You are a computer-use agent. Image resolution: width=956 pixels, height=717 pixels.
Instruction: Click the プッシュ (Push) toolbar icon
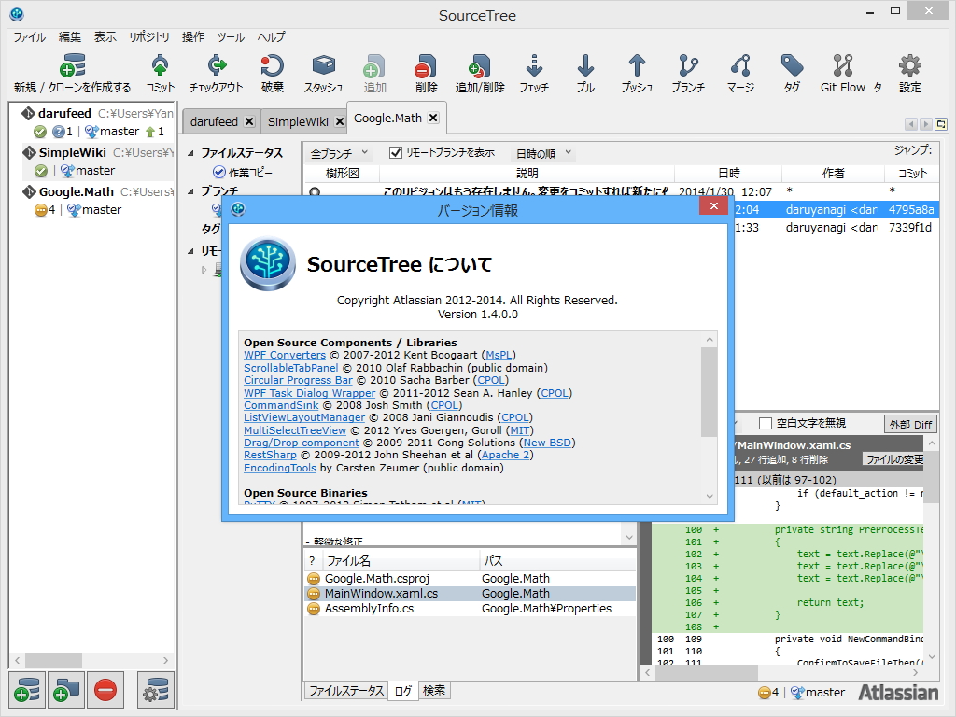[x=637, y=73]
